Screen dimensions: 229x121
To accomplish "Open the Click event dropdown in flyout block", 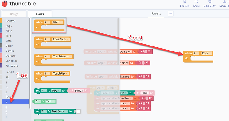I will pos(58,22).
